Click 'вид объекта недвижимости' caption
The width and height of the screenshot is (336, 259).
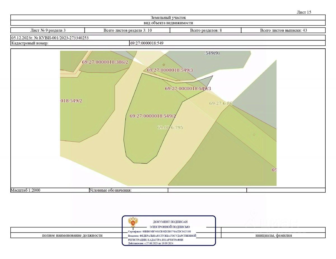tap(168, 23)
